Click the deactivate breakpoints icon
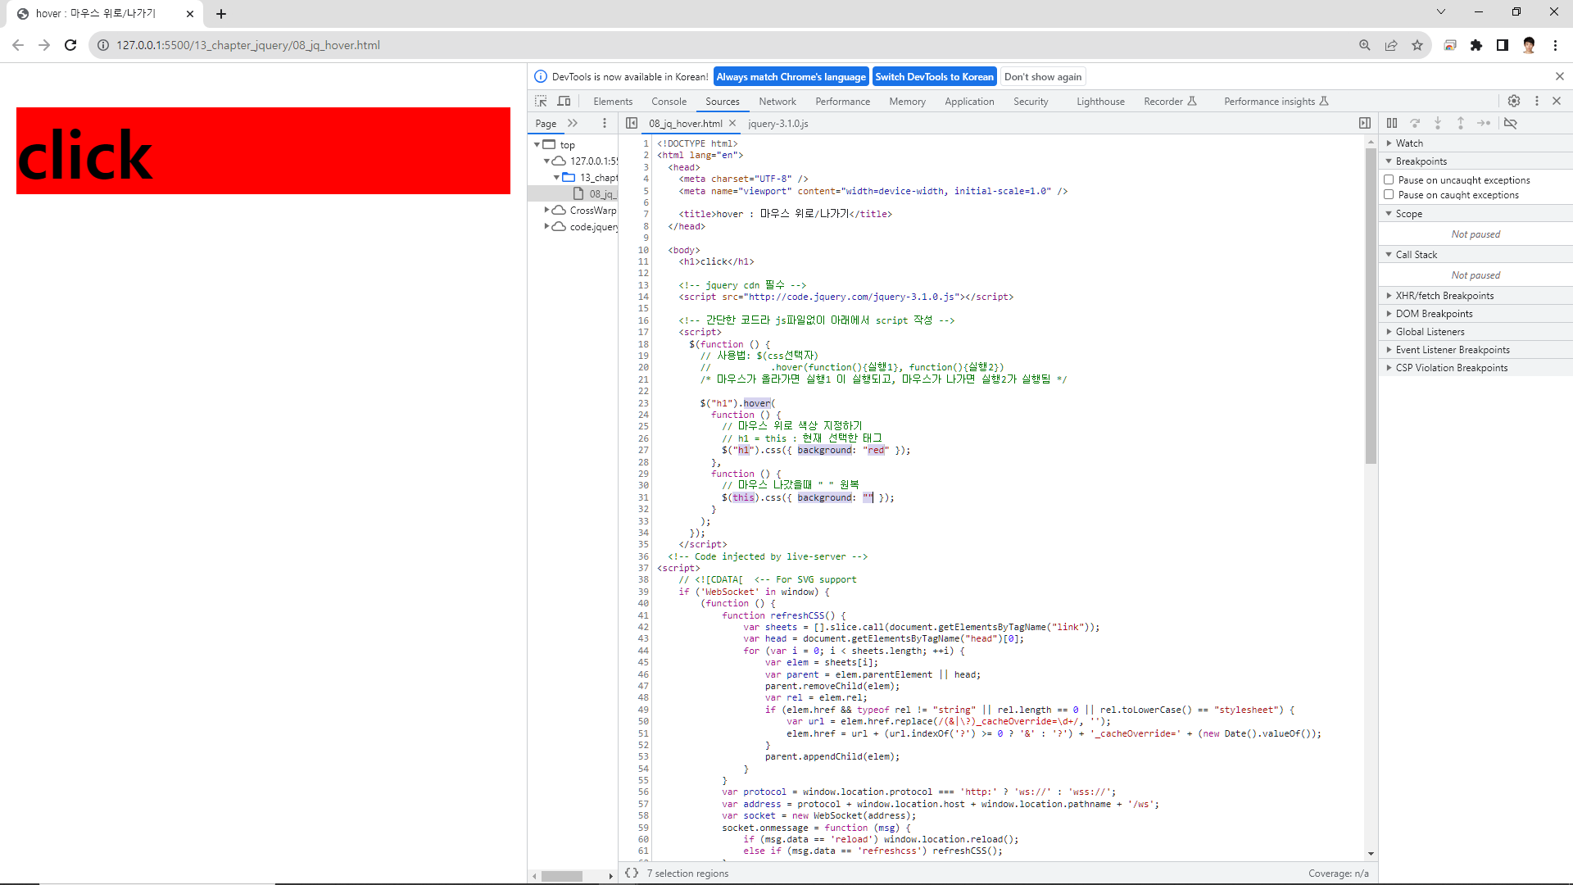The width and height of the screenshot is (1573, 885). click(1511, 123)
